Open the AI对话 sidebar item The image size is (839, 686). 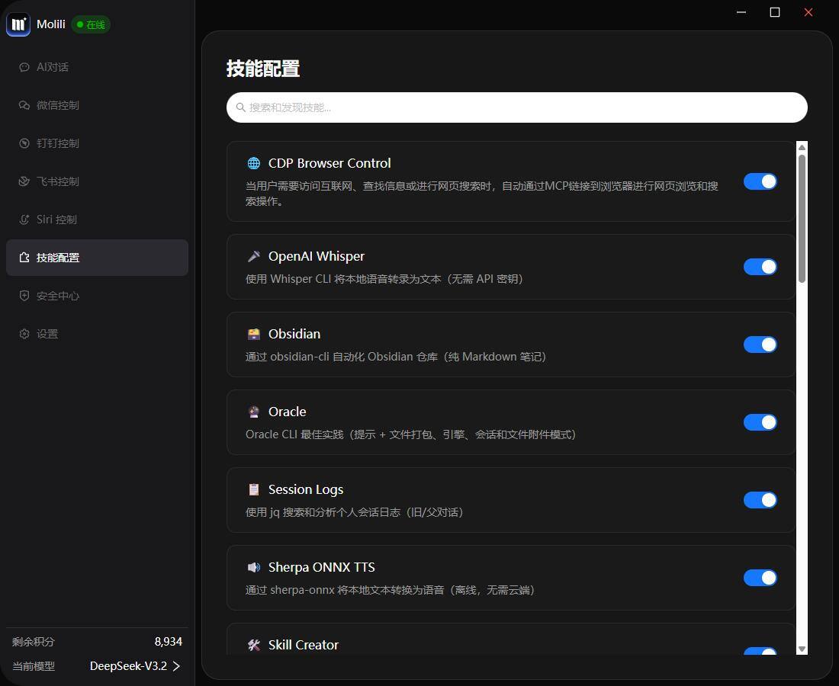pyautogui.click(x=53, y=67)
